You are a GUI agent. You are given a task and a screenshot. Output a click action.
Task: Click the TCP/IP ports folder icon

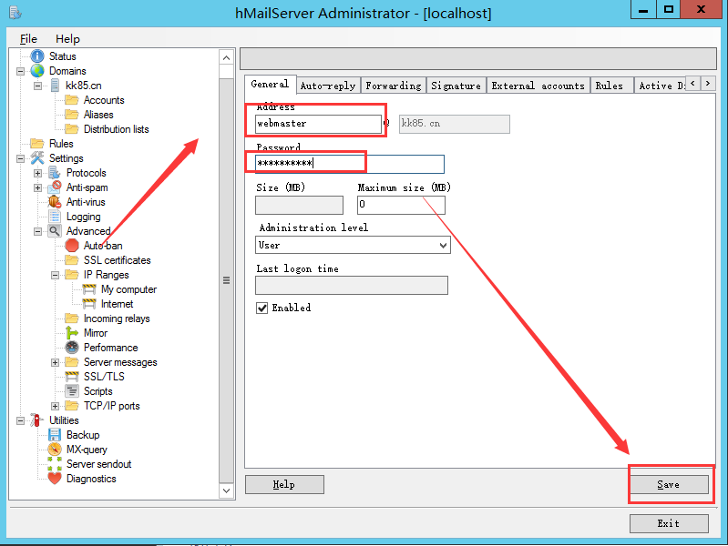[x=71, y=406]
